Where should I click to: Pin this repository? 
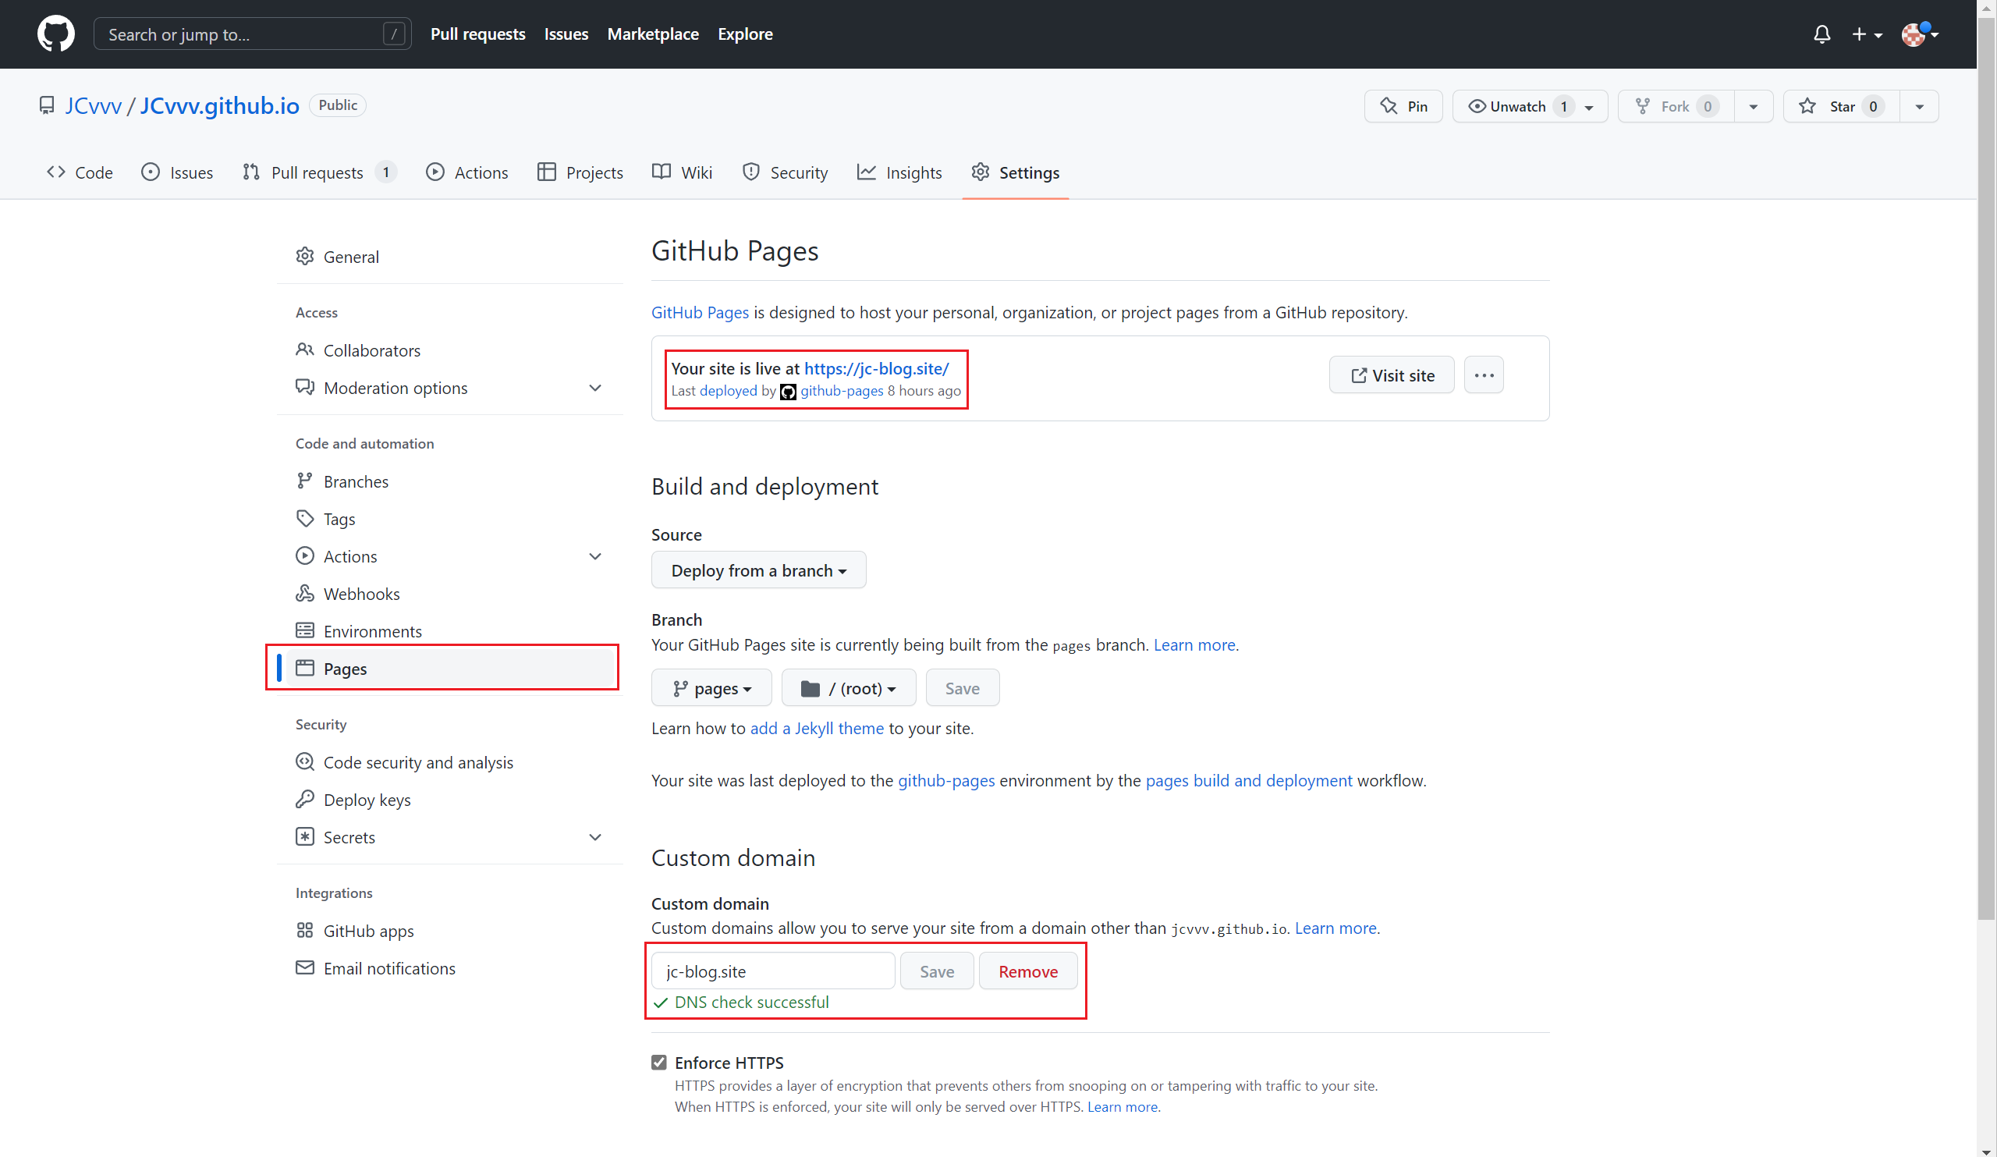point(1403,106)
